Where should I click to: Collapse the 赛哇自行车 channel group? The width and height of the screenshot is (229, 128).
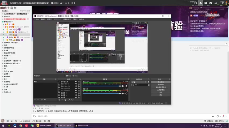point(3,22)
